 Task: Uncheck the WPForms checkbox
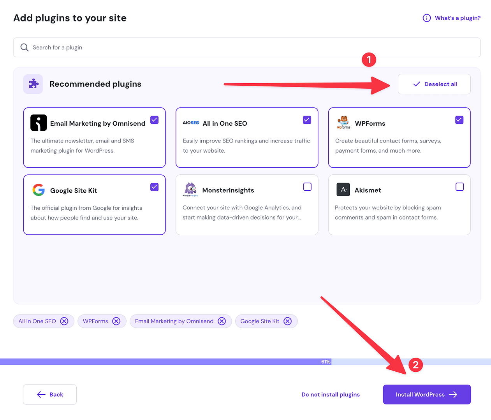point(459,120)
